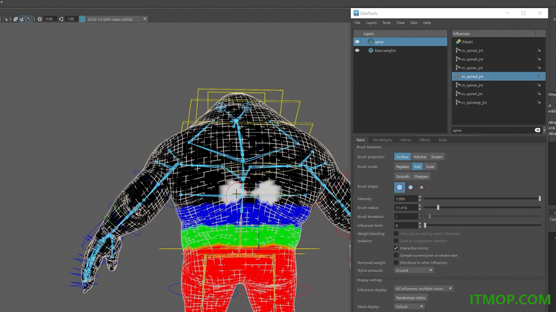Click the Brush radius slider handle
The image size is (556, 312).
pyautogui.click(x=438, y=207)
